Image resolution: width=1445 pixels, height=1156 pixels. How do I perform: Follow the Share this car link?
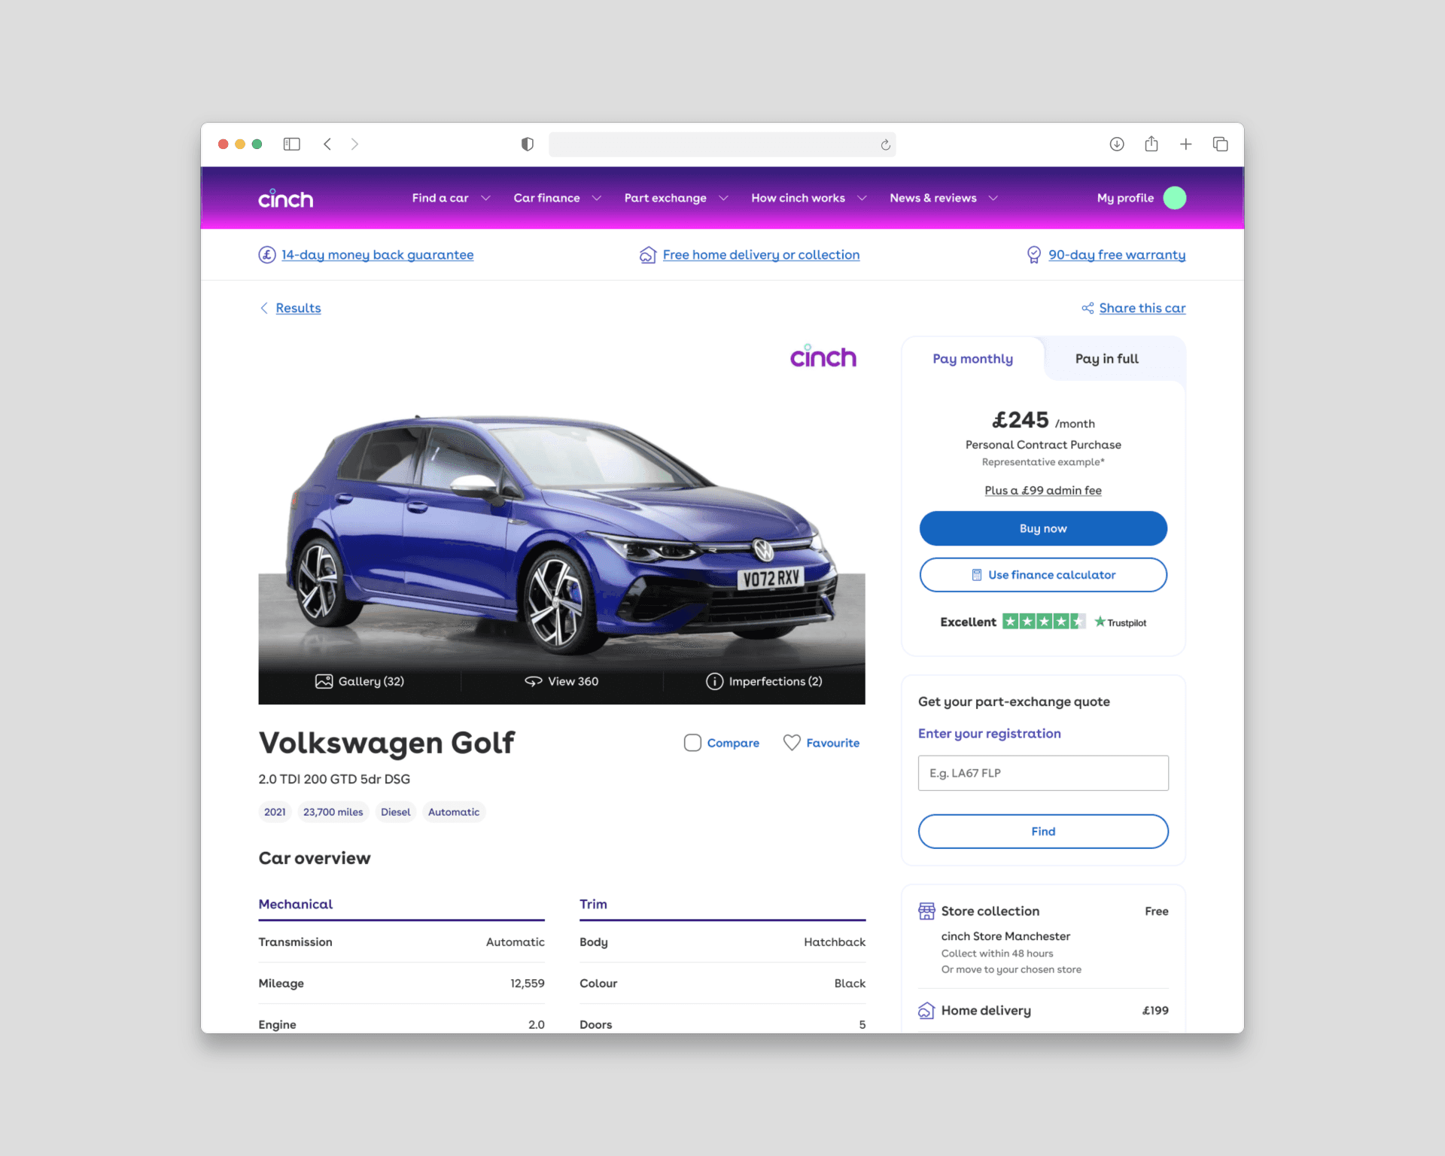click(x=1142, y=308)
